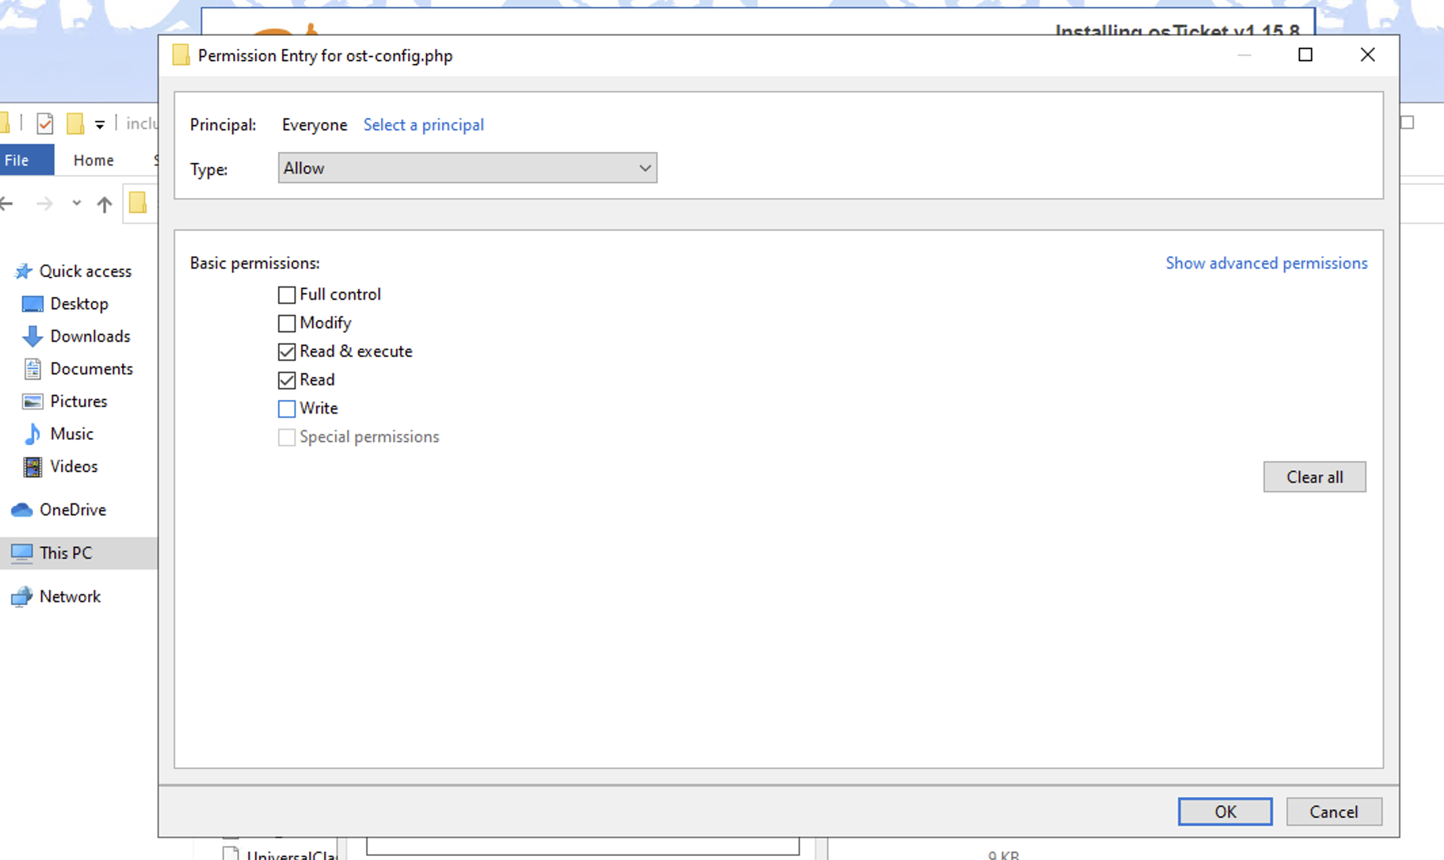Click the Select a principal link
Screen dimensions: 1444x860
(423, 125)
